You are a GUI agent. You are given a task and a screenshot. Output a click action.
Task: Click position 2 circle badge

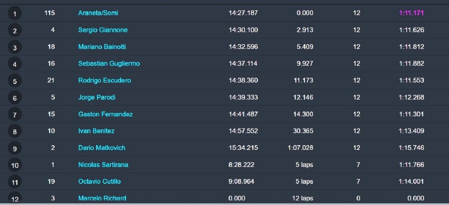pyautogui.click(x=14, y=30)
